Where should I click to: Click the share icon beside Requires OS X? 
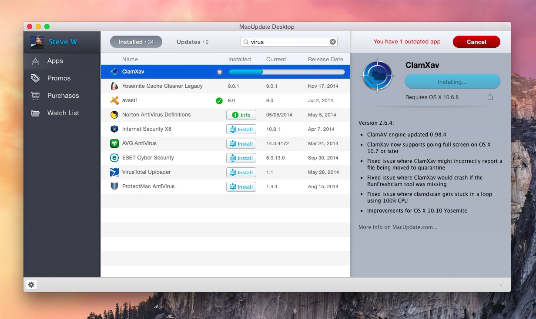490,97
